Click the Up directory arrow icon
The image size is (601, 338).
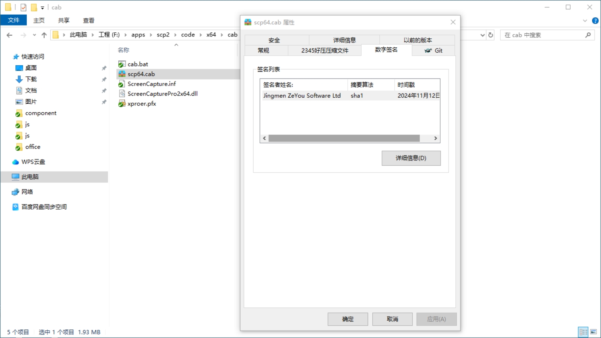click(44, 35)
